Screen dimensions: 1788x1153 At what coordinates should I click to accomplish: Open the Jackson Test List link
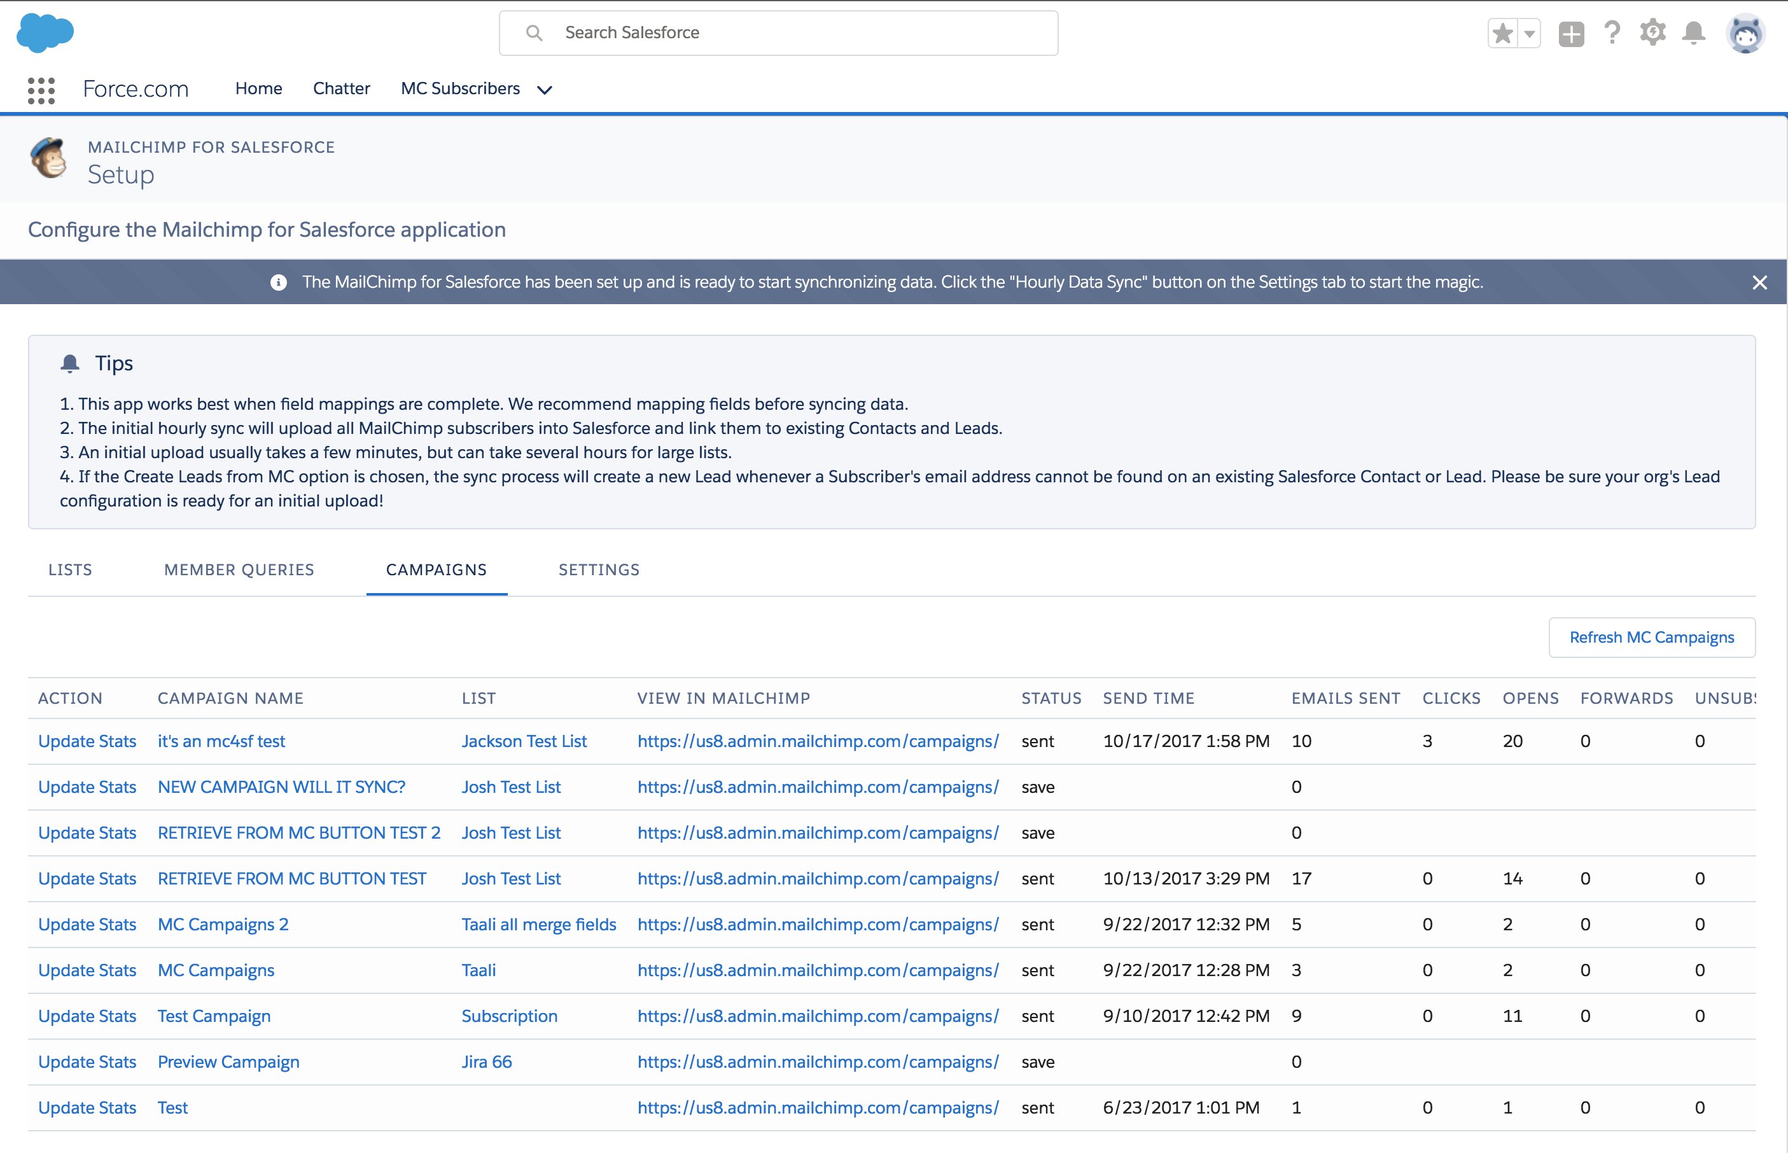[x=524, y=741]
